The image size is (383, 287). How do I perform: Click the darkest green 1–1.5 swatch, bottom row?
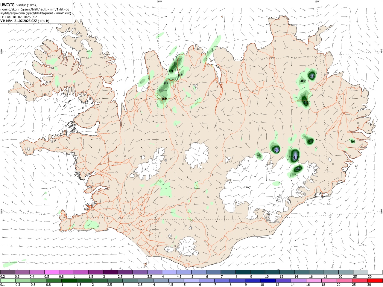[x=69, y=280]
